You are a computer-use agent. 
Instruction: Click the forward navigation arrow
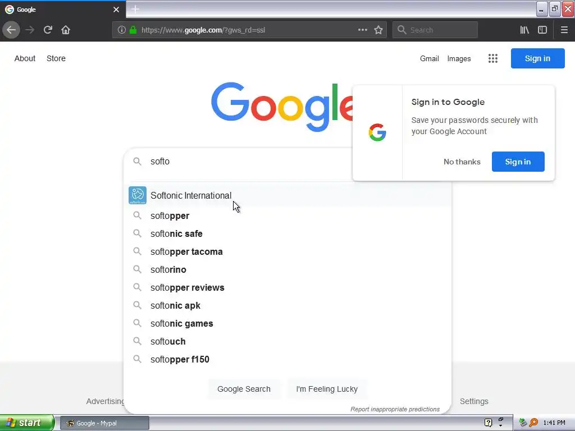pos(30,30)
